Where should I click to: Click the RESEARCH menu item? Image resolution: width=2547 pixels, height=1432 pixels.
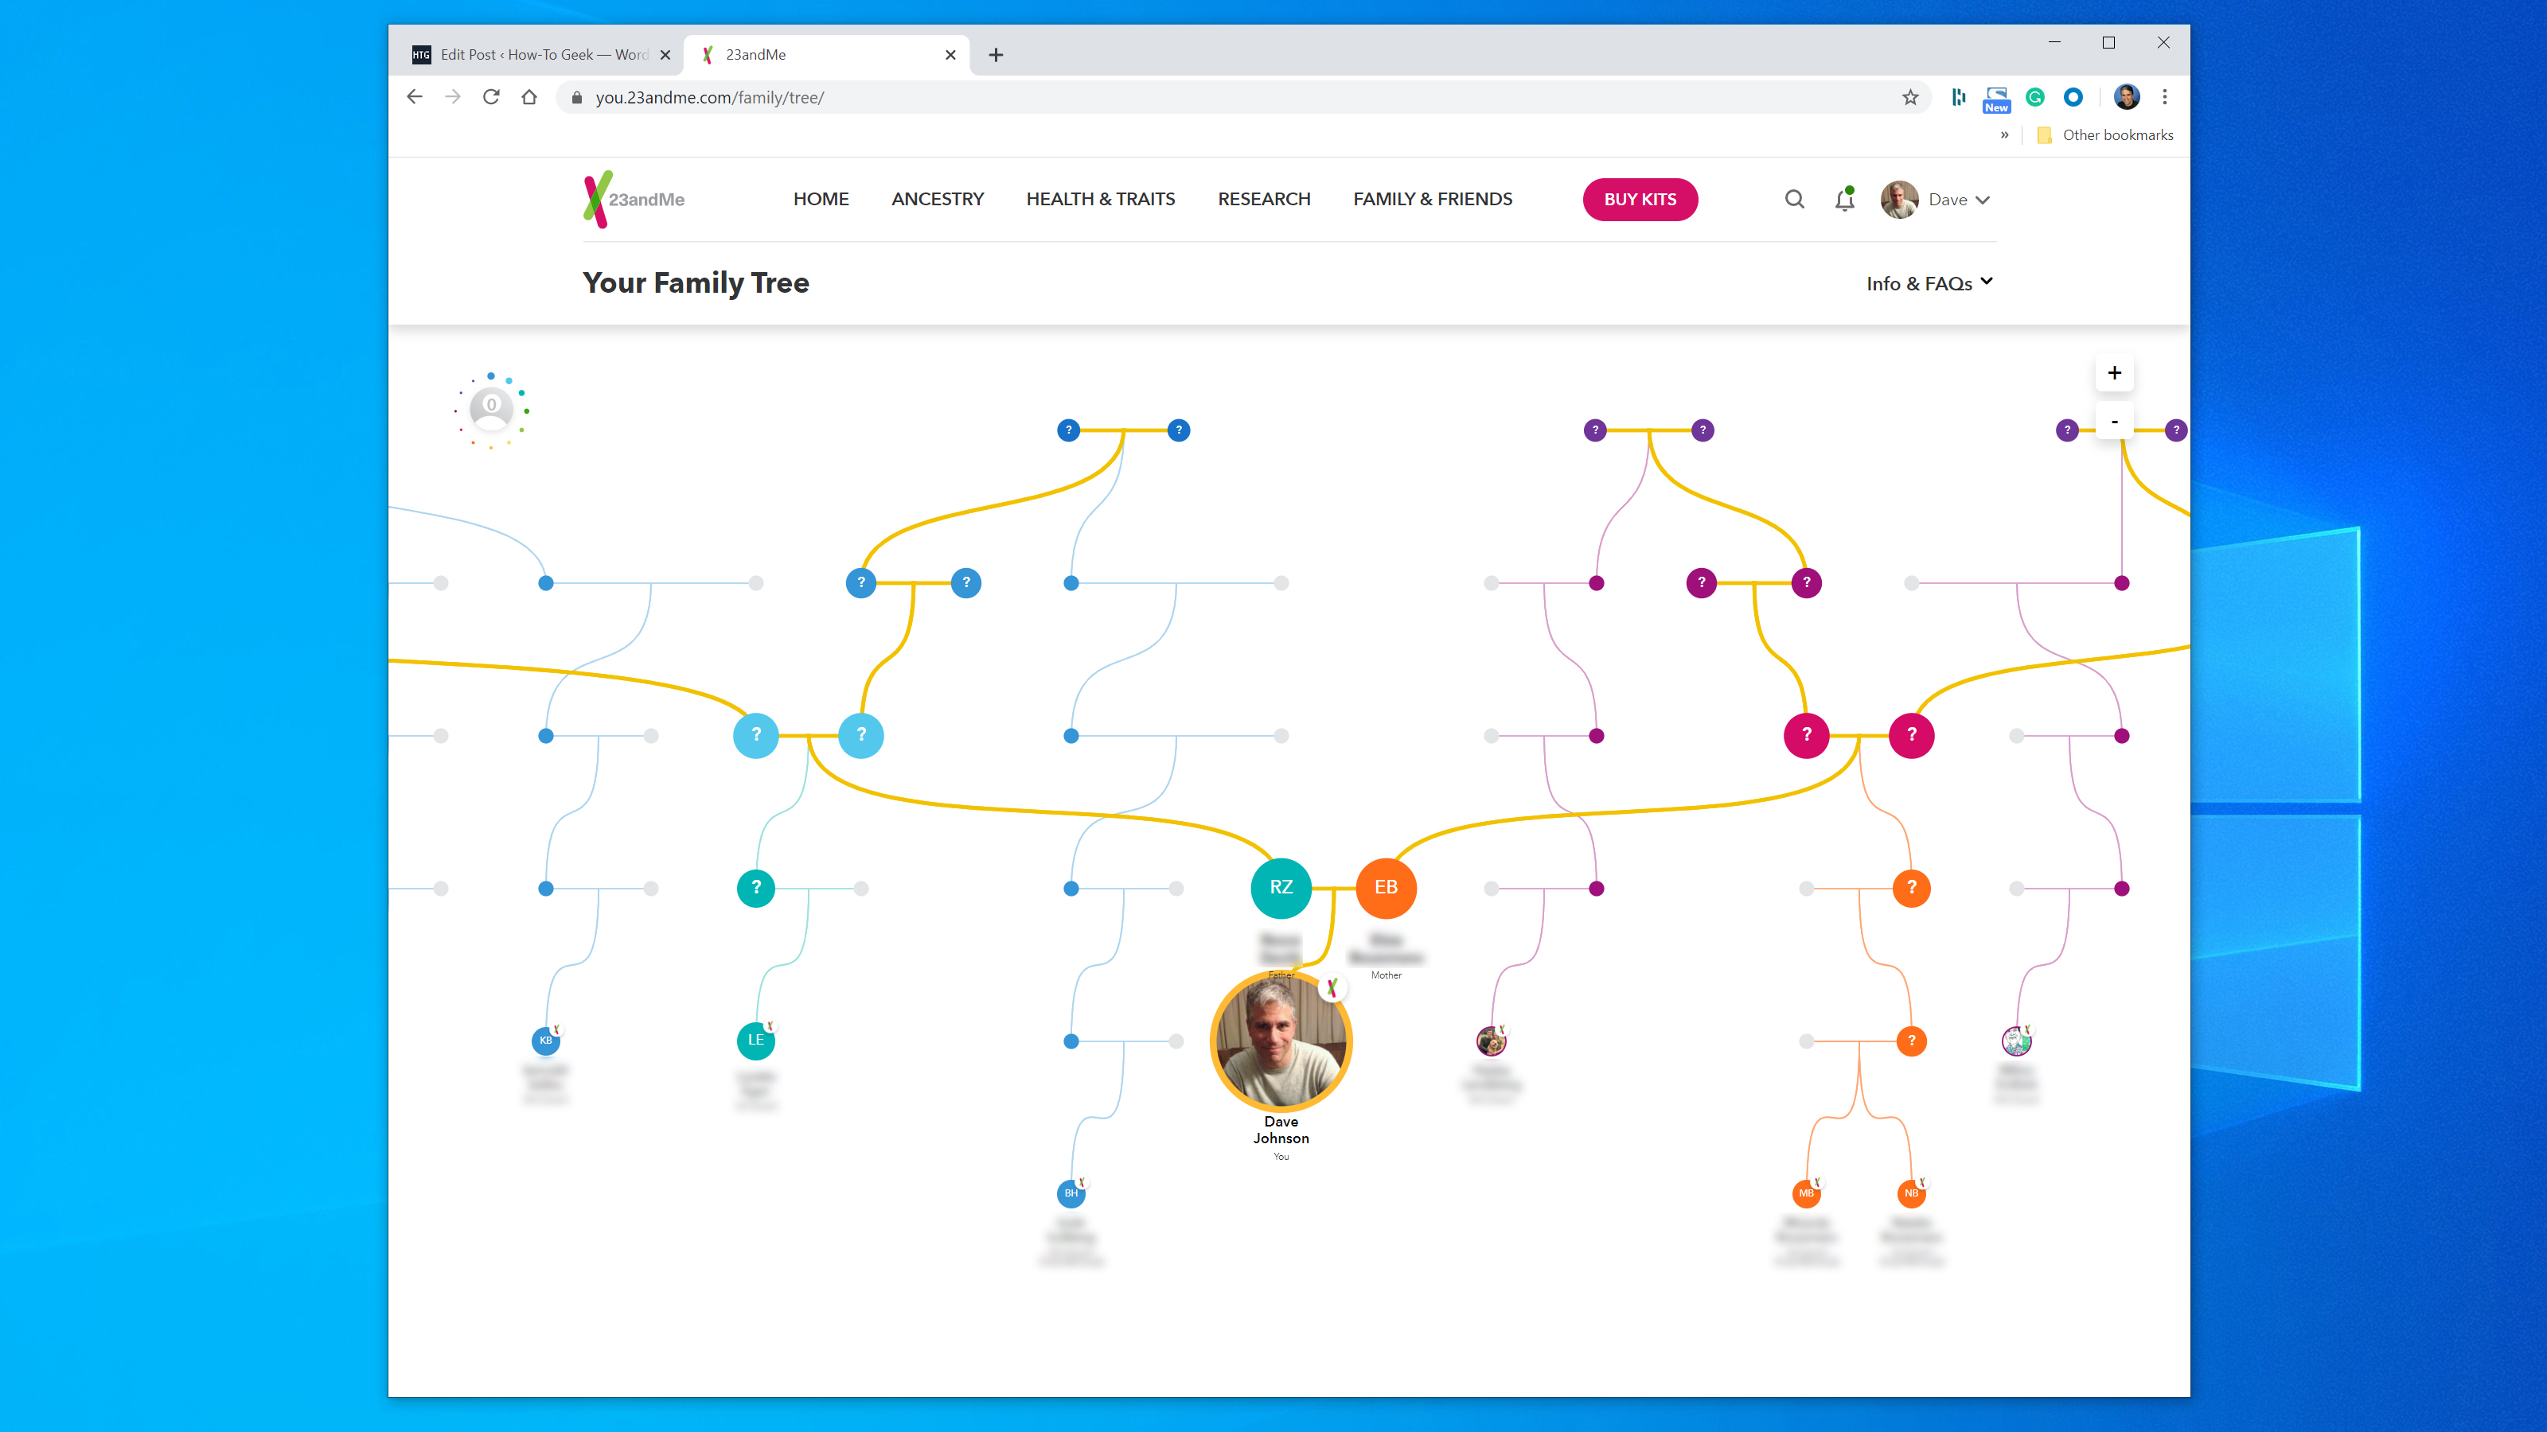click(1263, 197)
